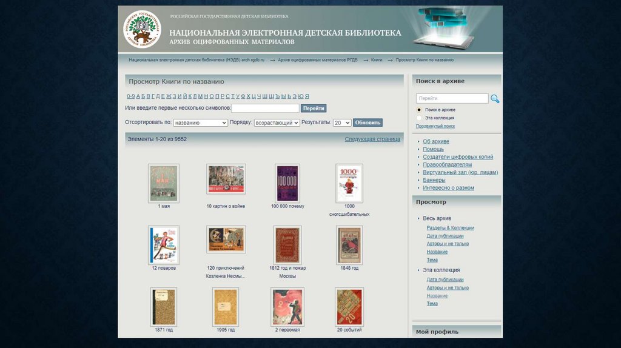Click breadcrumb 'Национальная электронная детская библиотека (НЭДБ)'

pyautogui.click(x=196, y=60)
